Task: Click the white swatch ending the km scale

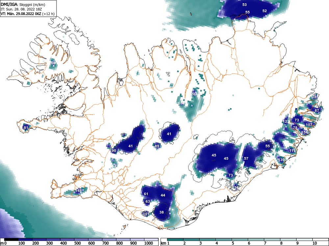Action: pos(320,239)
